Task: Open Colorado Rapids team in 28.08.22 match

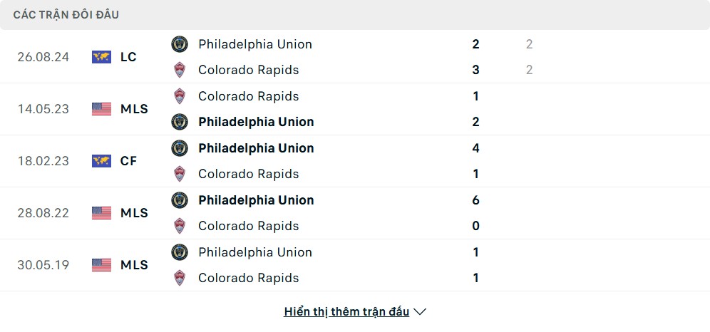Action: (248, 226)
